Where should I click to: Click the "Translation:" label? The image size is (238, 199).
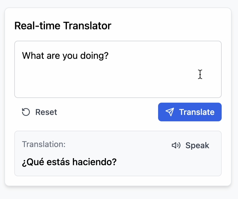click(x=44, y=144)
